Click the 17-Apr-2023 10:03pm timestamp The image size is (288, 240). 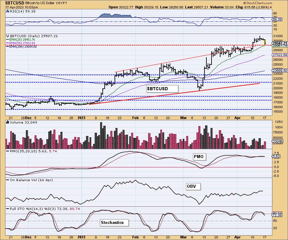click(21, 7)
